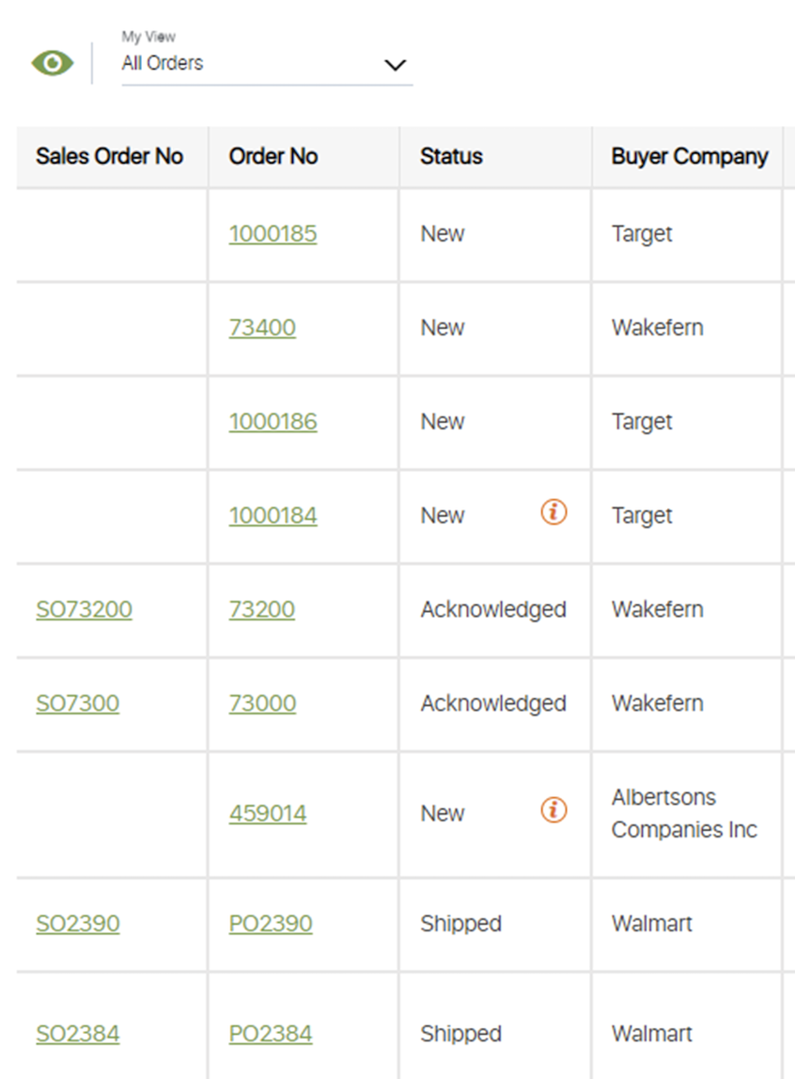Open order number 73200 link
This screenshot has height=1079, width=795.
point(262,610)
